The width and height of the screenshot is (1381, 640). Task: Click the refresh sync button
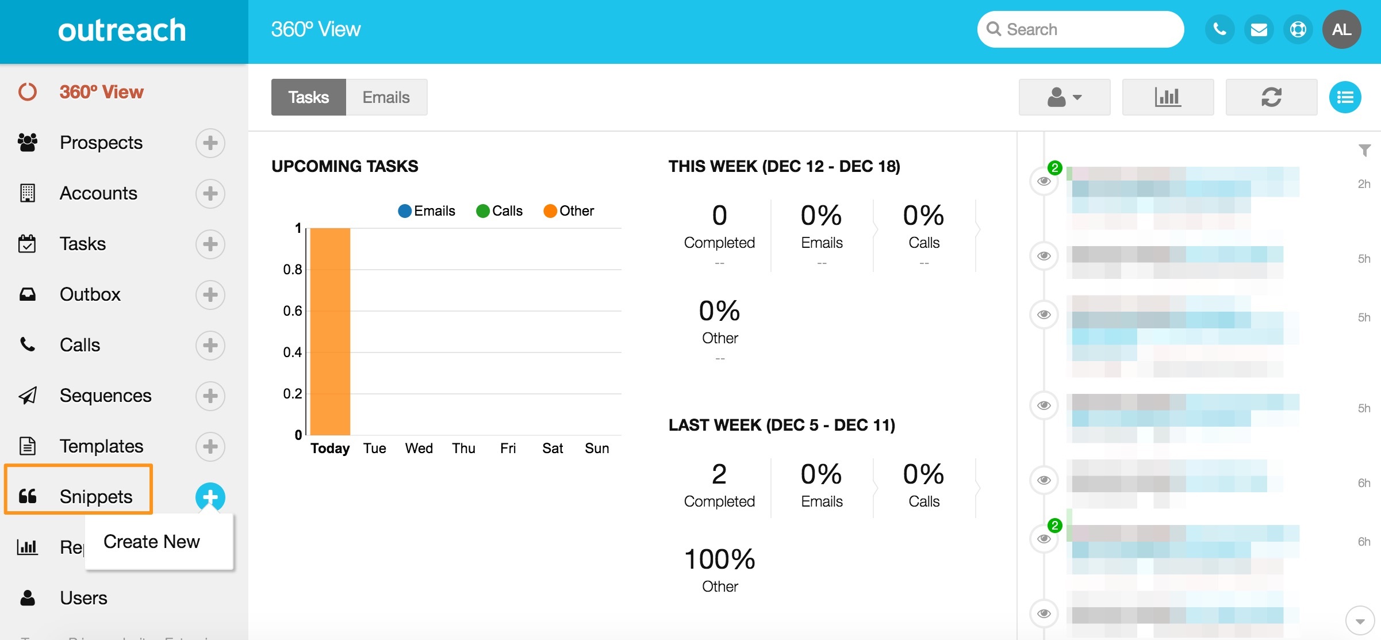pyautogui.click(x=1271, y=97)
